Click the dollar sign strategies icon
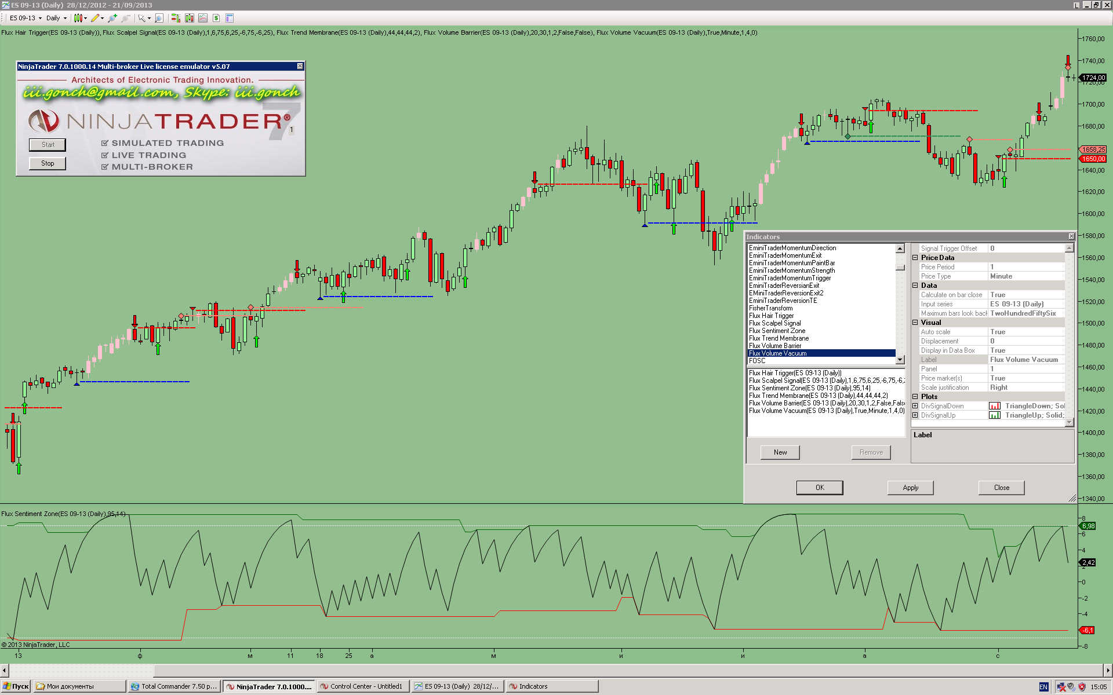 [x=216, y=18]
